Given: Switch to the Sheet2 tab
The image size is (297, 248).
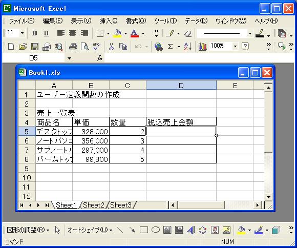Looking at the screenshot, I should click(x=94, y=205).
